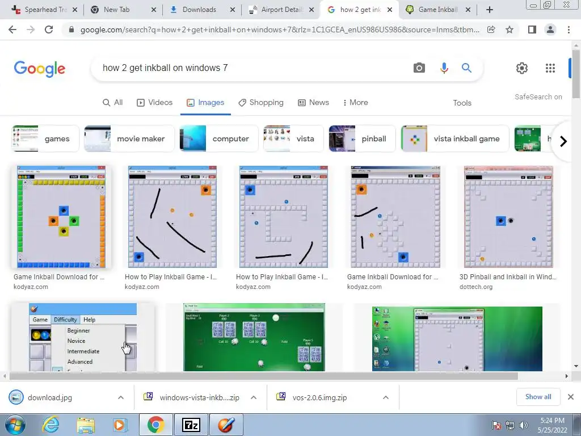Open the download.jpg downloaded file
This screenshot has width=581, height=436.
coord(50,397)
